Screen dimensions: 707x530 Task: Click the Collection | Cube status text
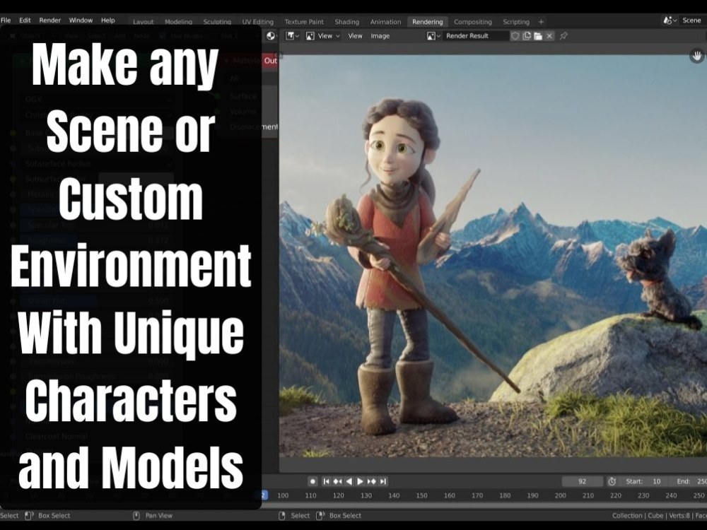click(x=638, y=516)
